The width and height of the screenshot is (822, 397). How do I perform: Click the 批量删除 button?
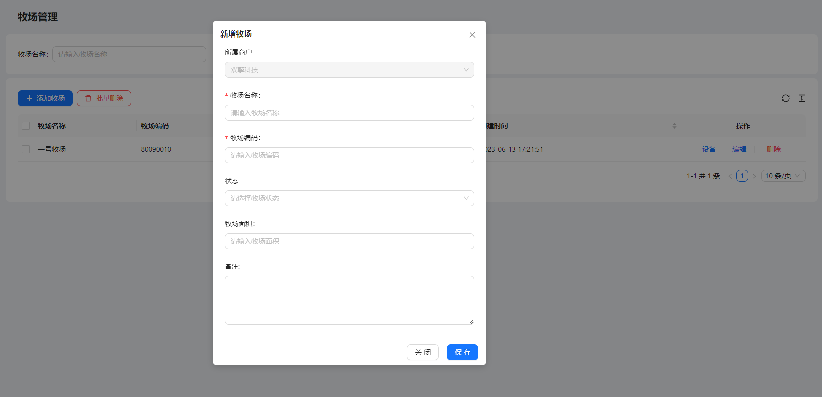pos(104,98)
